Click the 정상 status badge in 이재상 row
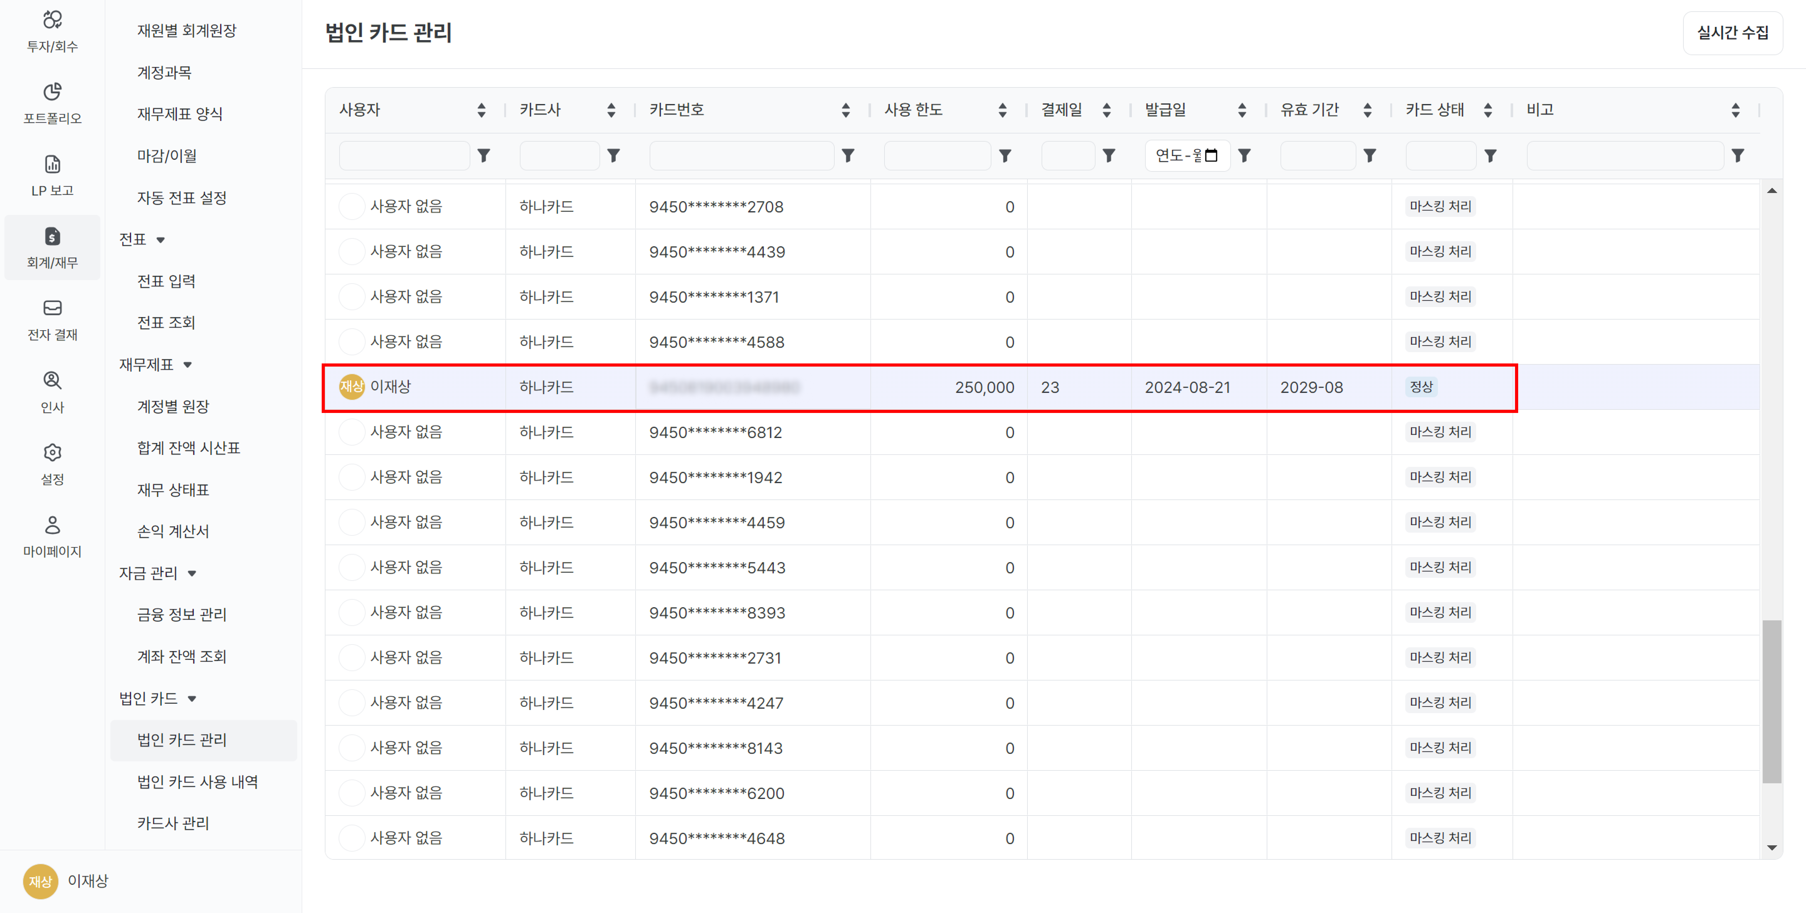The height and width of the screenshot is (913, 1806). 1421,387
